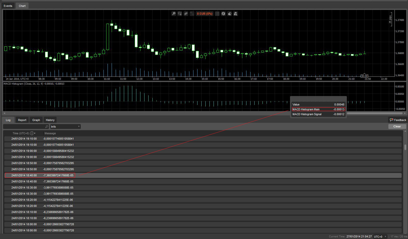Image resolution: width=408 pixels, height=239 pixels.
Task: Open the m10 timeframe period icon
Action: click(192, 14)
